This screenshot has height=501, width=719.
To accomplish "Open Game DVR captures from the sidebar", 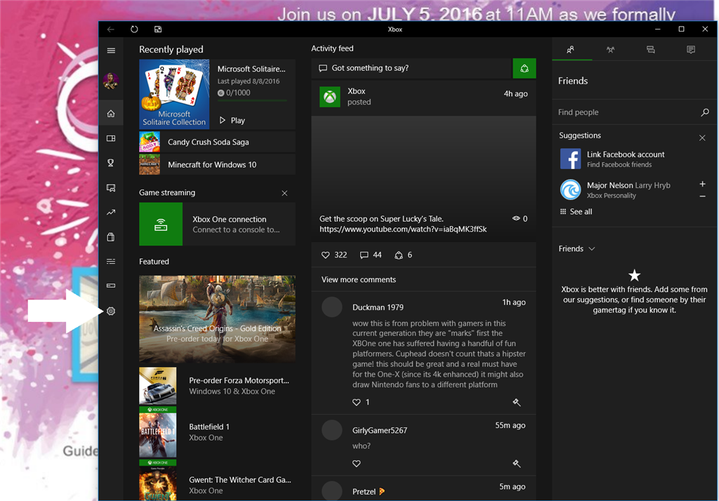I will point(111,187).
